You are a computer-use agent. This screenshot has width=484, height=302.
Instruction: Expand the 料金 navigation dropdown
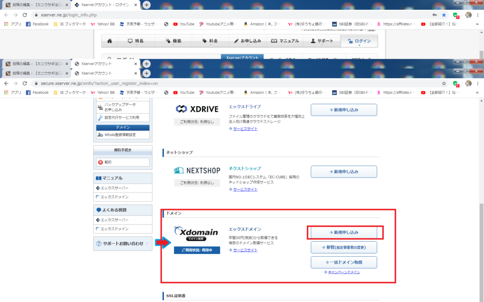[210, 41]
